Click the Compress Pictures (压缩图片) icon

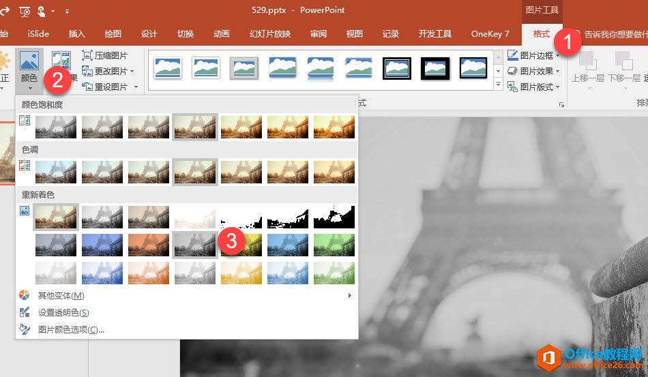[87, 56]
